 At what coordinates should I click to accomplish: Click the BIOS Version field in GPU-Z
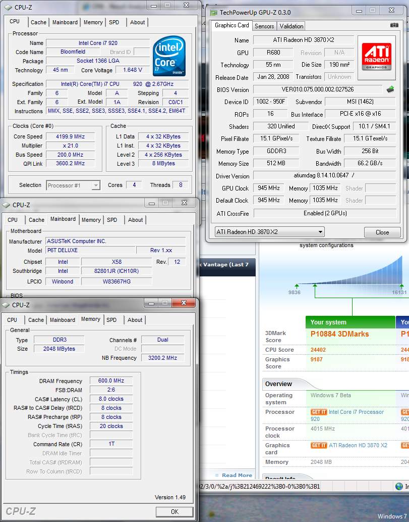[318, 89]
